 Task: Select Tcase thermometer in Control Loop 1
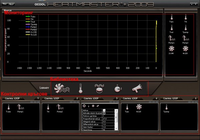click(9, 107)
